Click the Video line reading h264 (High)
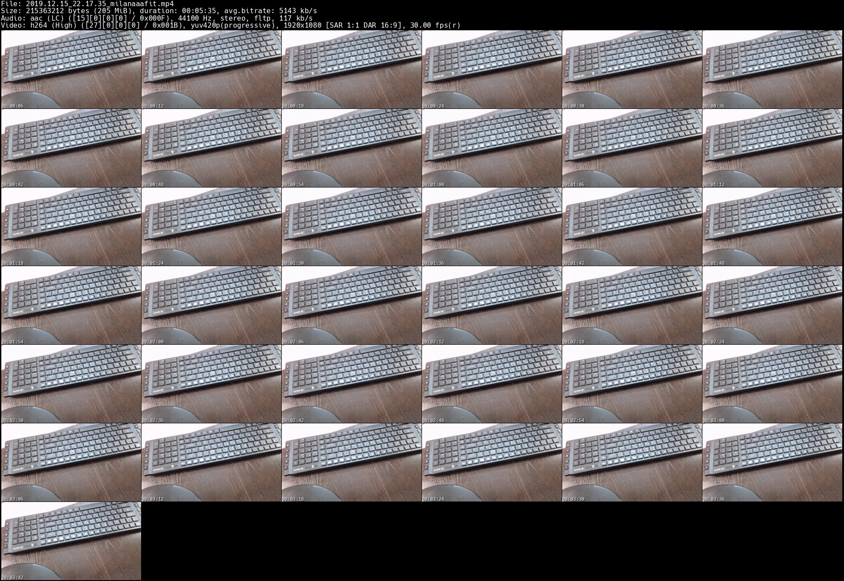 point(231,25)
